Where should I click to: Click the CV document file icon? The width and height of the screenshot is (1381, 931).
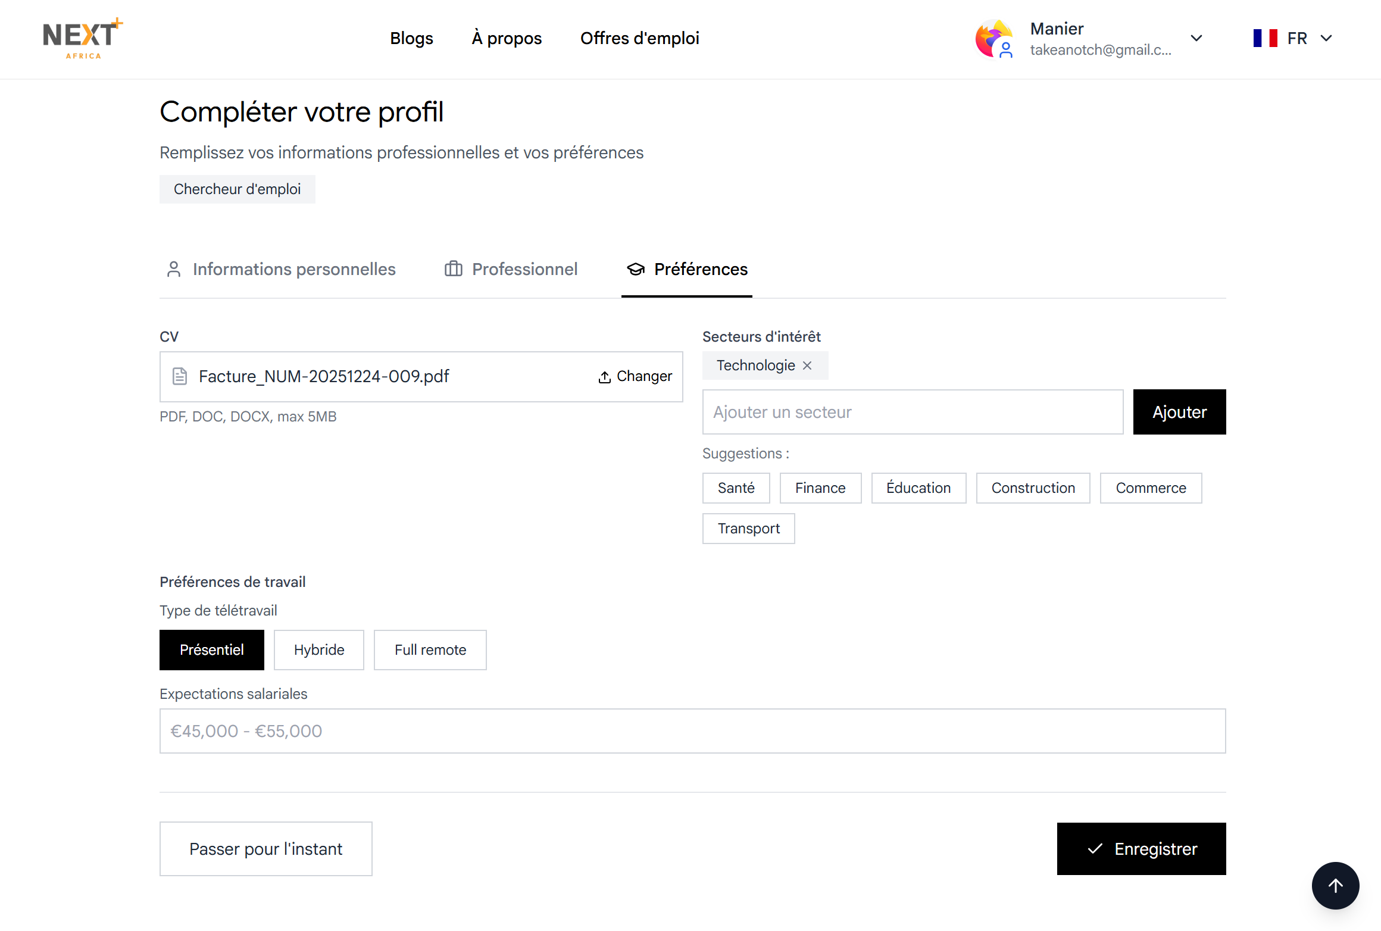pos(180,376)
